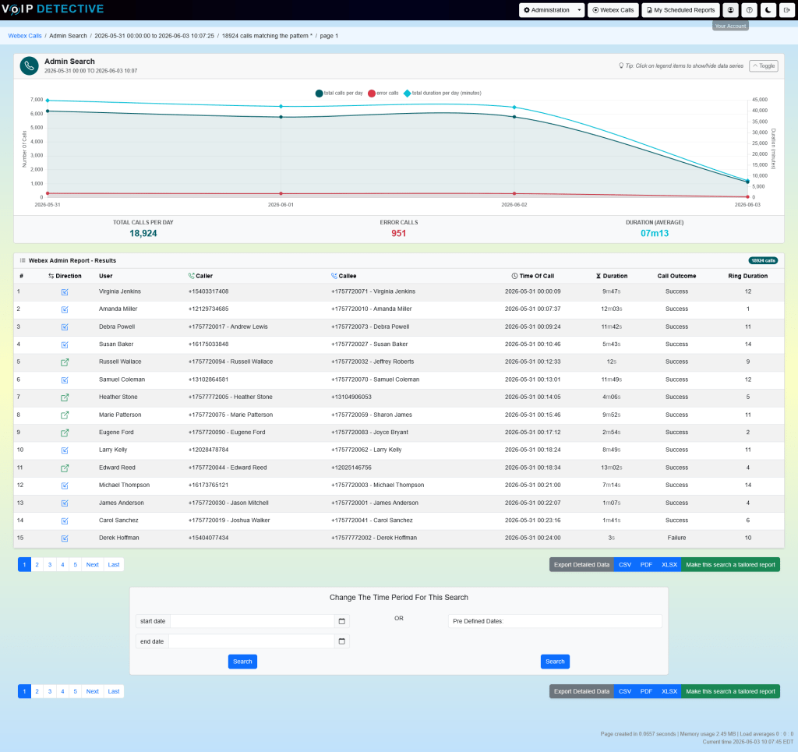798x752 pixels.
Task: Click caller +1757720094 - Russell Wallace
Action: 231,362
